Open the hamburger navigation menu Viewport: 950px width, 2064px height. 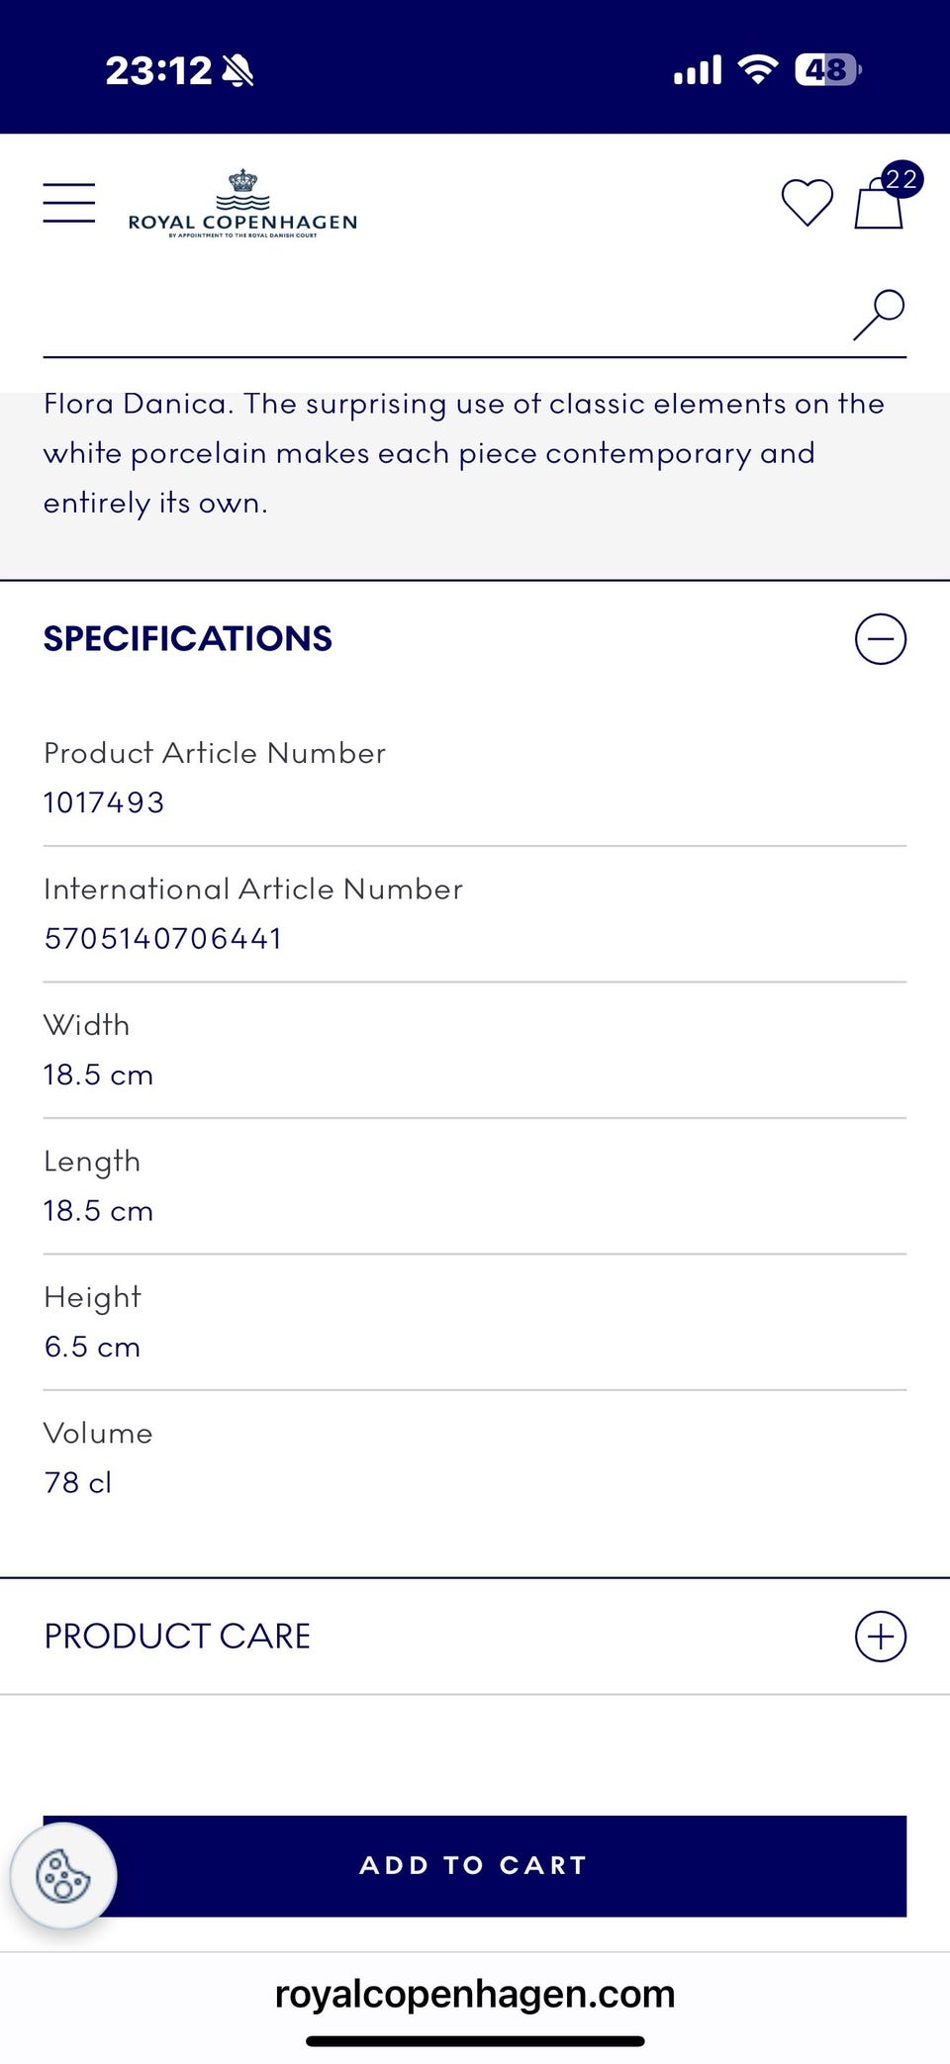click(69, 203)
